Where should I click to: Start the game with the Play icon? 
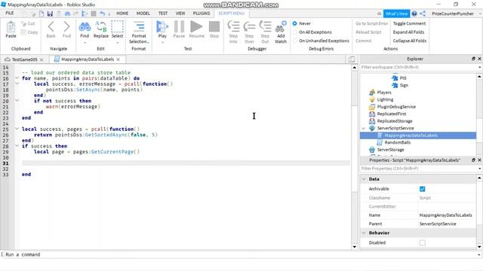tap(162, 27)
